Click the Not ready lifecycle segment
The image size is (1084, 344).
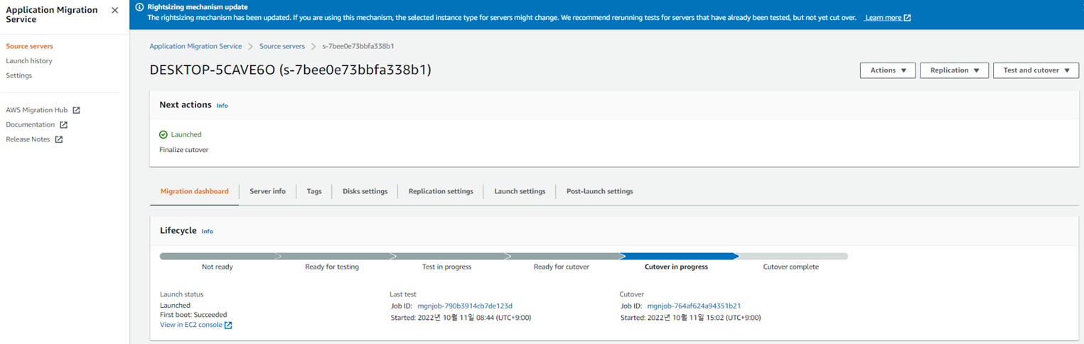click(218, 257)
